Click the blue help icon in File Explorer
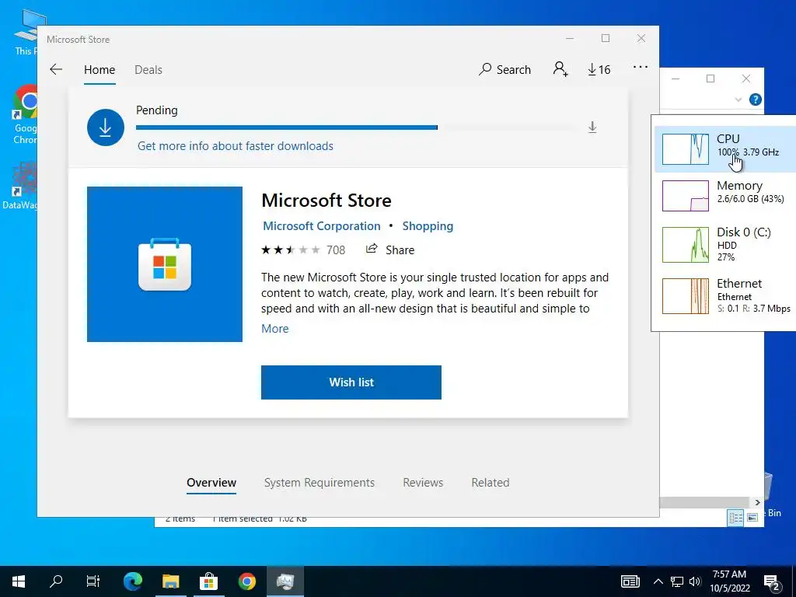This screenshot has width=796, height=597. click(756, 99)
